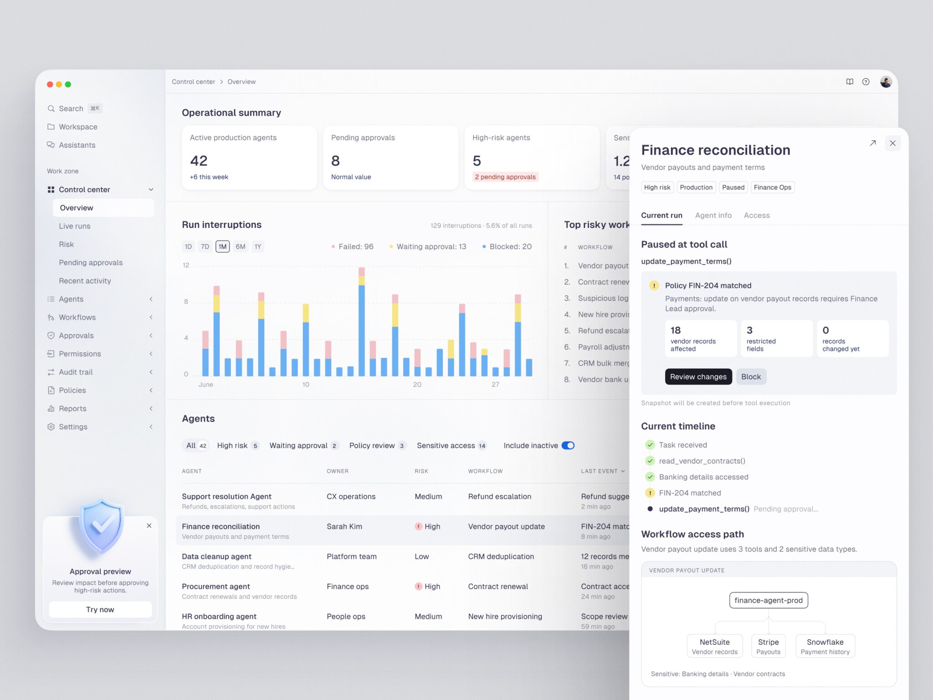Click the Task received check icon
This screenshot has height=700, width=933.
click(x=650, y=445)
